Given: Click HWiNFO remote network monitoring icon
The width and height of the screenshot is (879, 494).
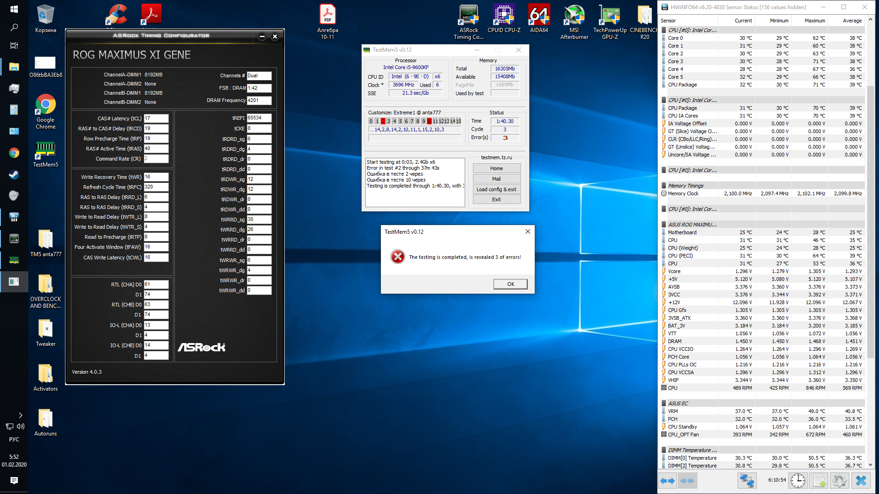Looking at the screenshot, I should click(747, 481).
